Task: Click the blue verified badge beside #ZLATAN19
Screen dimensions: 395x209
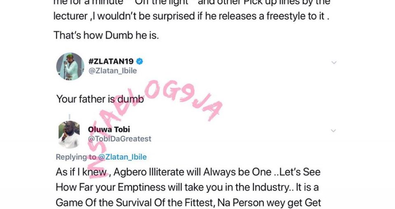Action: [139, 61]
